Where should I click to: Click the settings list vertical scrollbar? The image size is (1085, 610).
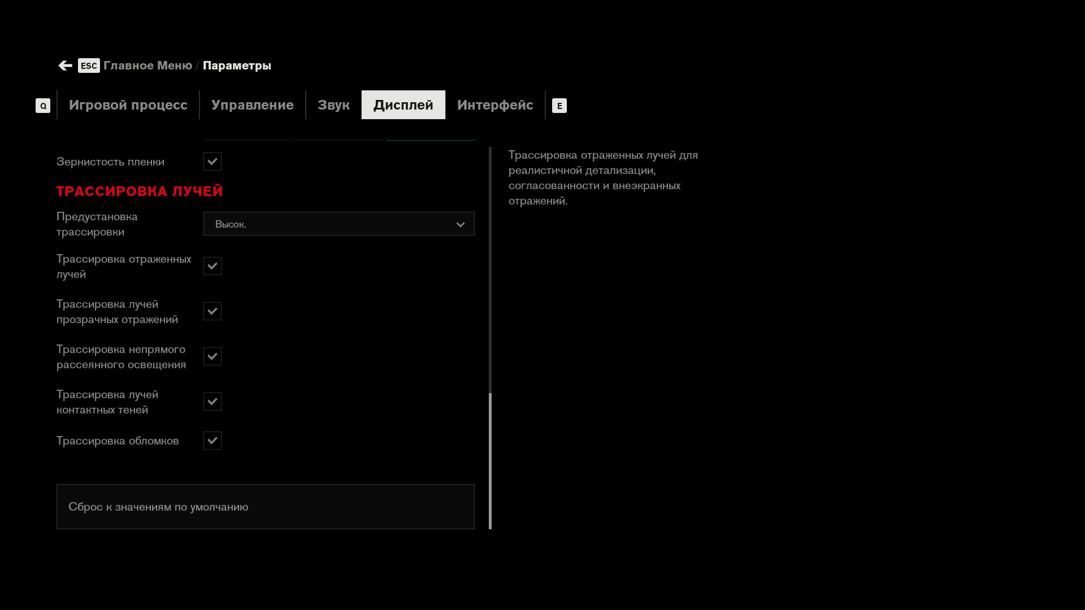490,460
